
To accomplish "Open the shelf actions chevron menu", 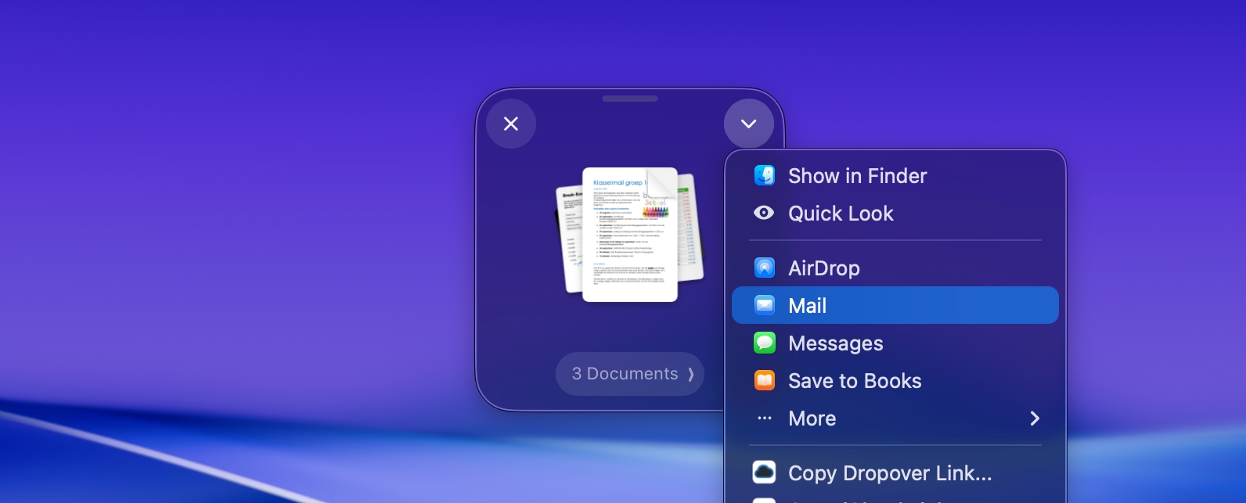I will 749,124.
